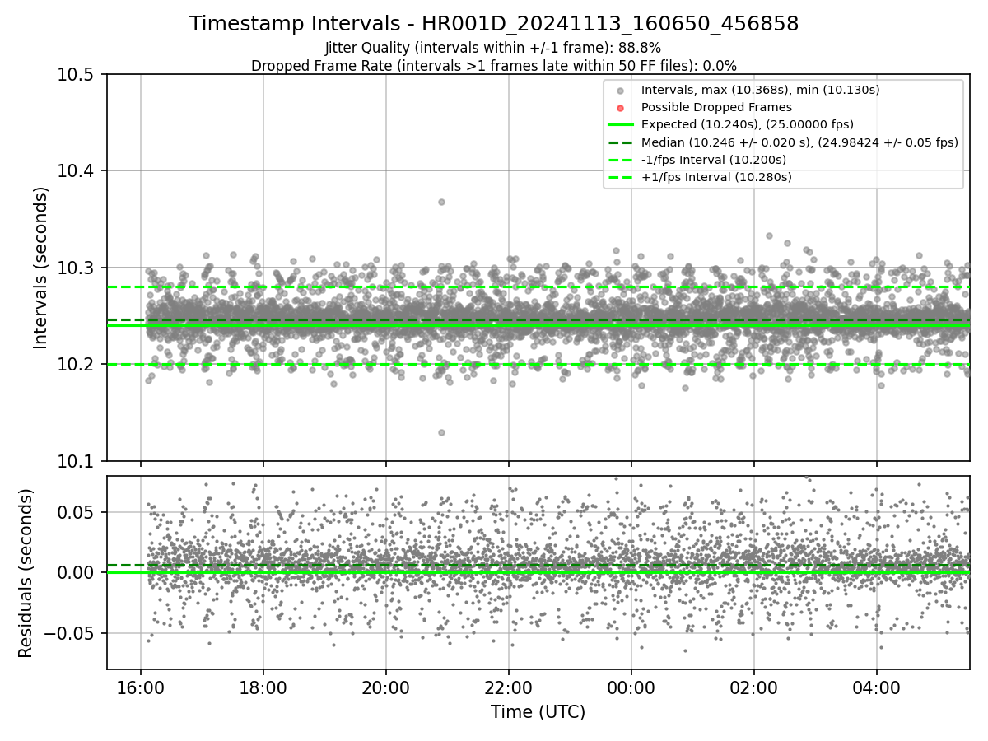
Task: Click the −0.05 residuals tick label
Action: point(70,634)
